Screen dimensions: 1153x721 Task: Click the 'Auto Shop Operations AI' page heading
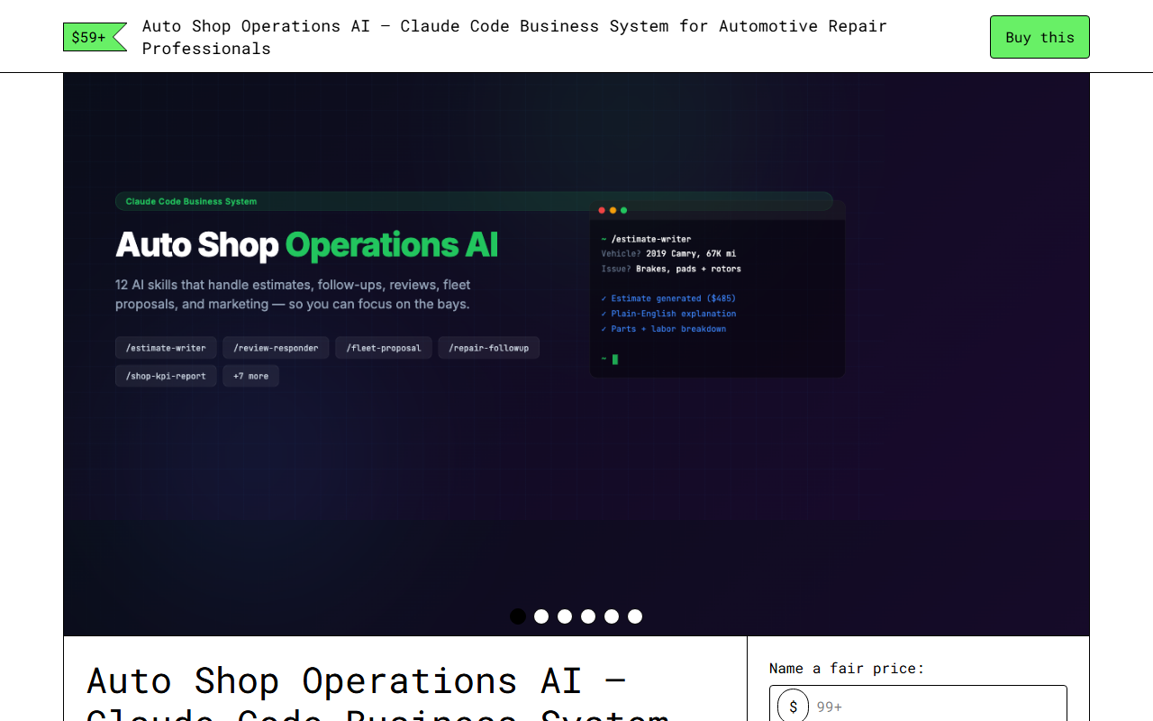click(357, 681)
